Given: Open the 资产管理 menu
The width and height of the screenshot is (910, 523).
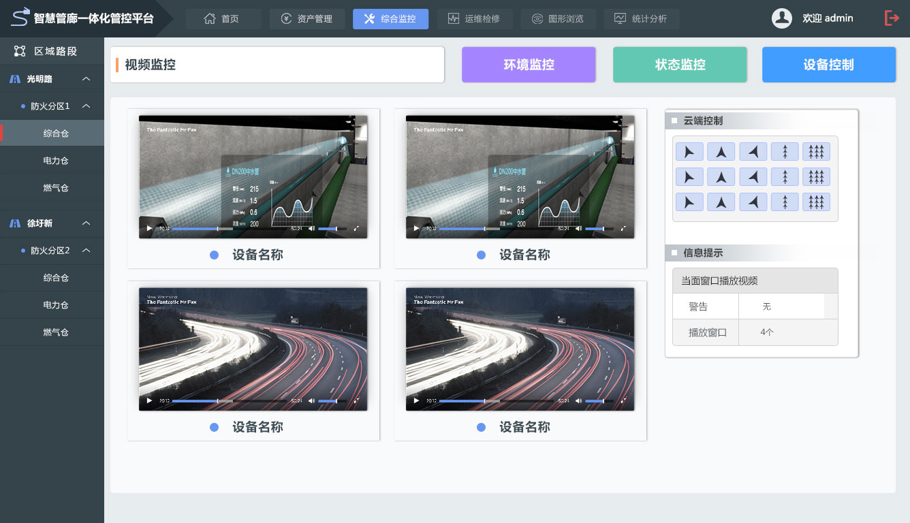Looking at the screenshot, I should [x=307, y=19].
